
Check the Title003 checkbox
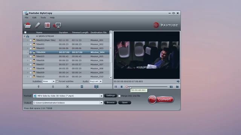31,48
